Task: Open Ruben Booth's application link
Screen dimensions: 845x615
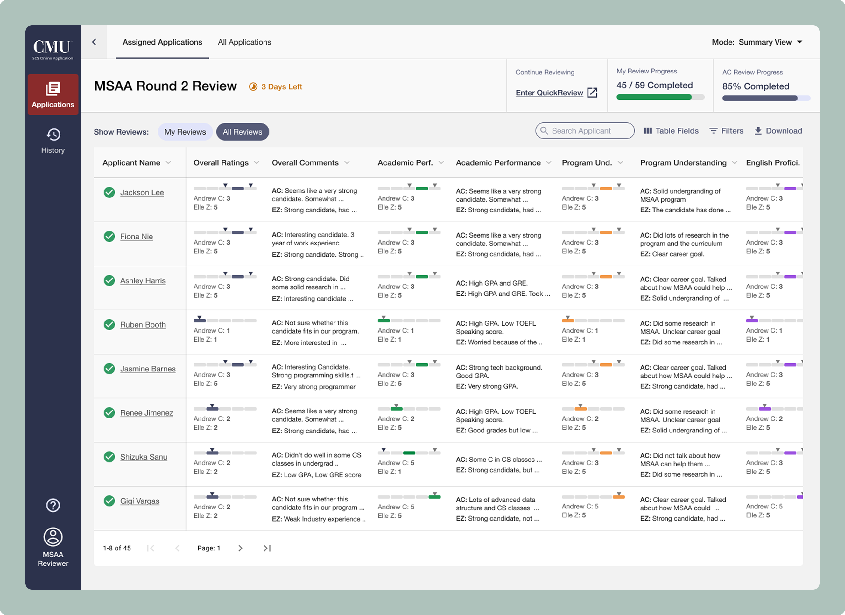Action: 143,325
